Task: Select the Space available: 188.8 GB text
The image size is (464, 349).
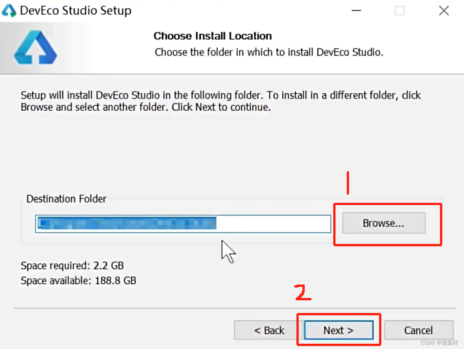Action: click(x=79, y=280)
